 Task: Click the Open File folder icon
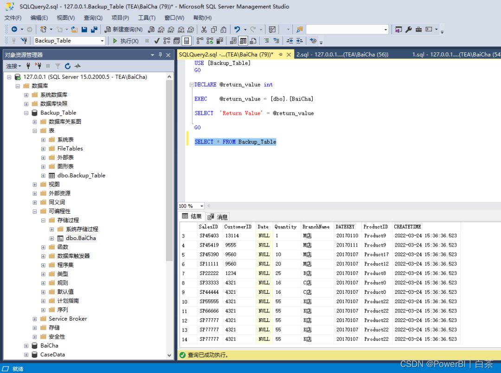[74, 30]
